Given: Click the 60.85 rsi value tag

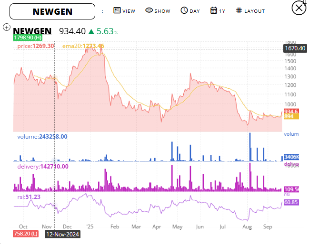Looking at the screenshot, I should click(x=291, y=202).
